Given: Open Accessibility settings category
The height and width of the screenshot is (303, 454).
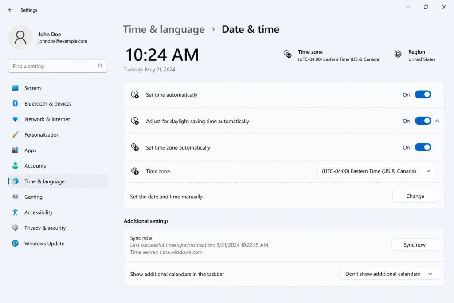Looking at the screenshot, I should tap(58, 212).
